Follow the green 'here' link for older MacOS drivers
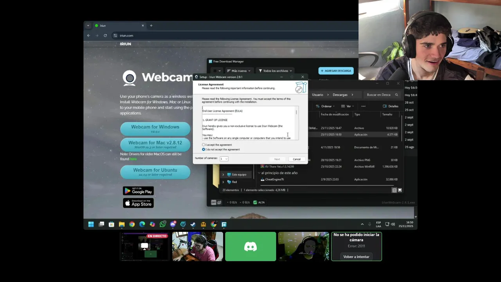The height and width of the screenshot is (282, 501). tap(133, 159)
